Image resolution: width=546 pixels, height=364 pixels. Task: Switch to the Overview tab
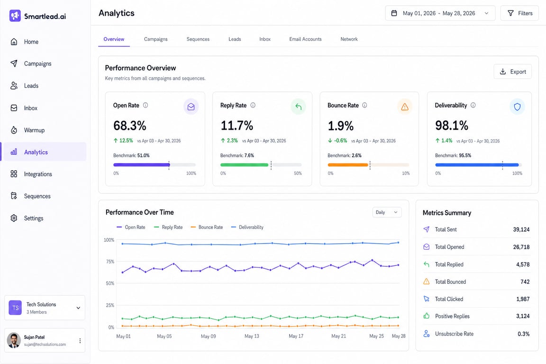coord(114,39)
